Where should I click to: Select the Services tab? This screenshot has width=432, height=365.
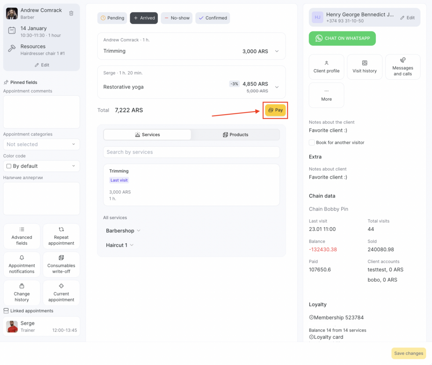147,135
